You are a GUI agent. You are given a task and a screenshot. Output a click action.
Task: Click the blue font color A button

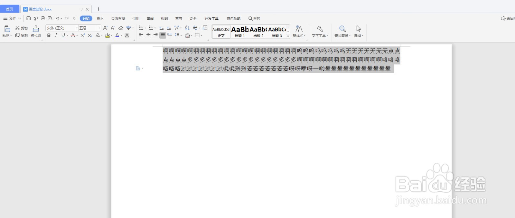(x=117, y=35)
